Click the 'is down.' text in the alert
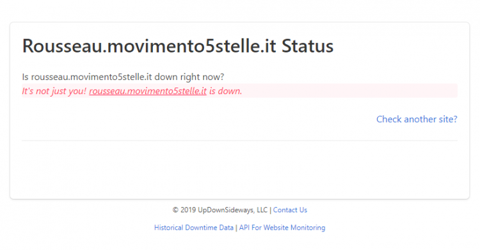The height and width of the screenshot is (250, 480). (226, 91)
